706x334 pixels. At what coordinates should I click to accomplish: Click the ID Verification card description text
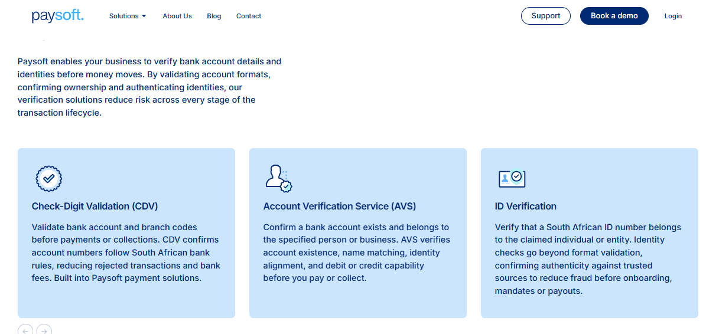point(588,259)
